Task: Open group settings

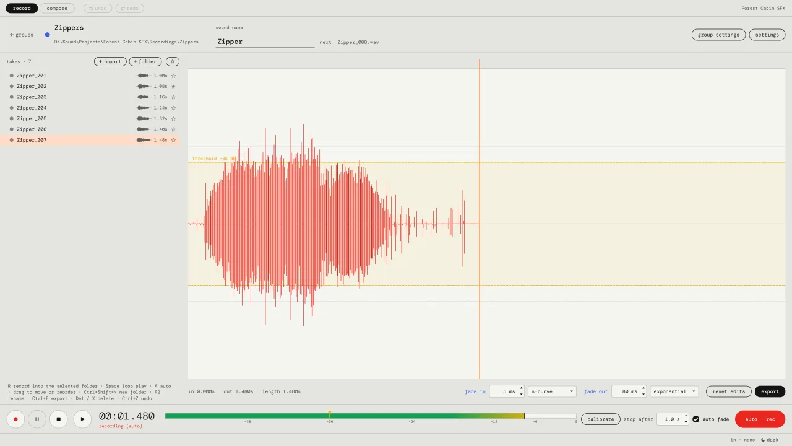Action: click(x=718, y=35)
